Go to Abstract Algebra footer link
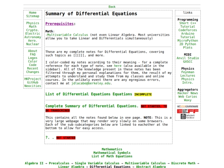 click(x=151, y=167)
